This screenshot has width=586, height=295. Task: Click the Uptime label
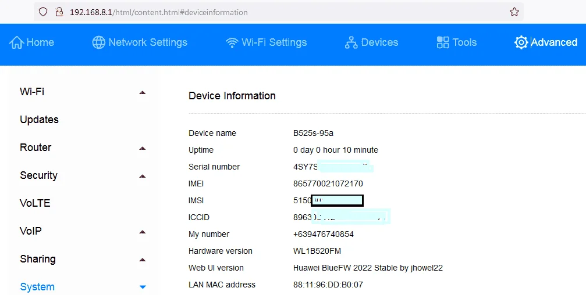point(201,150)
